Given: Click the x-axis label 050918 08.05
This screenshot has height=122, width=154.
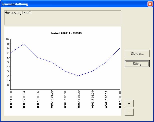Looking at the screenshot, I should 106,99.
